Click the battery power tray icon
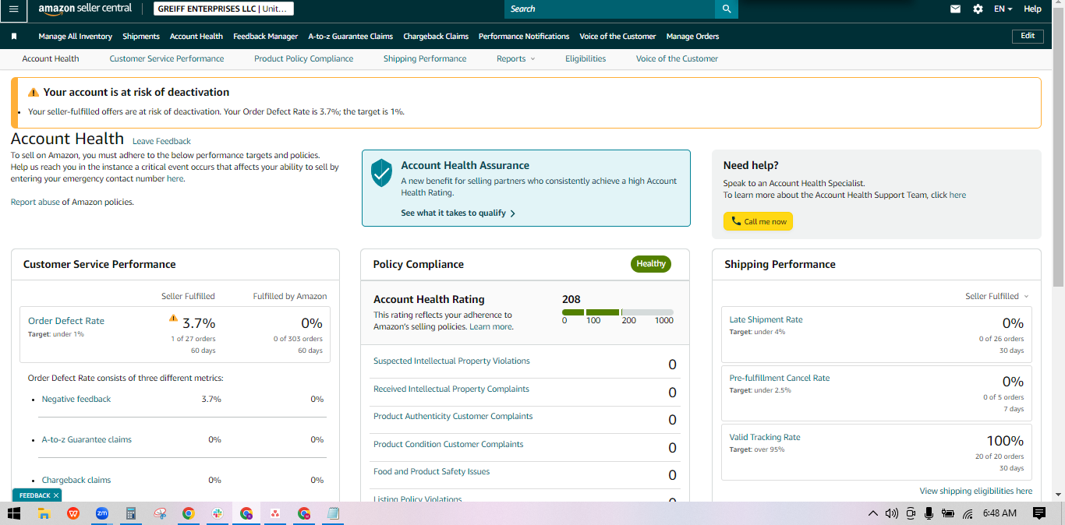This screenshot has width=1065, height=525. [x=948, y=513]
